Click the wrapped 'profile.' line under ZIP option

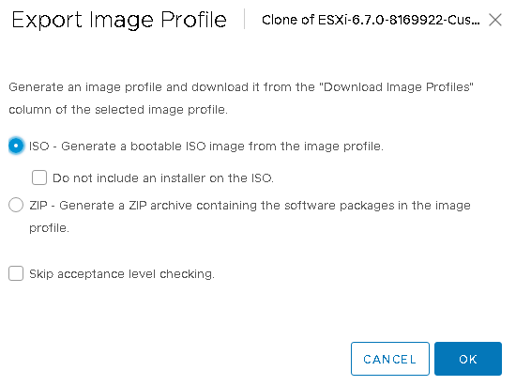click(x=49, y=228)
